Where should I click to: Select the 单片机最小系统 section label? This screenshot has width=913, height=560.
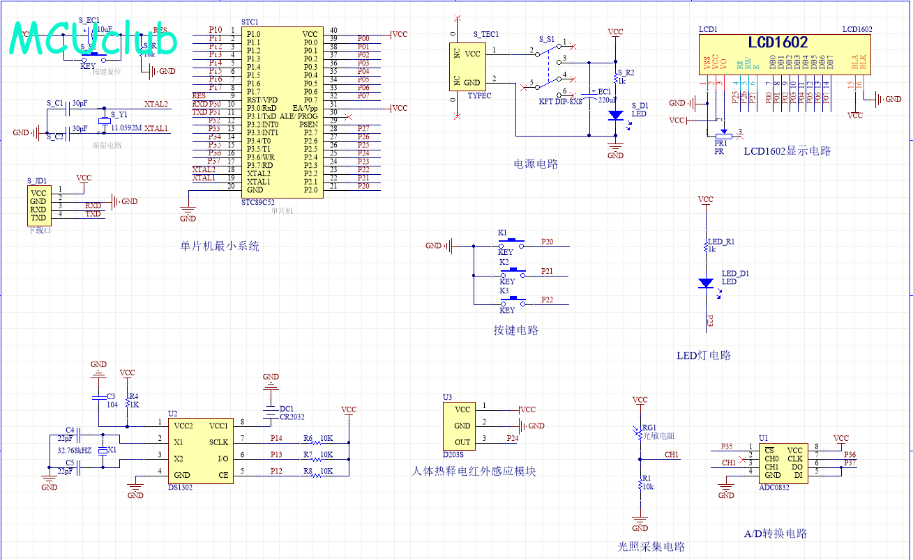coord(219,246)
